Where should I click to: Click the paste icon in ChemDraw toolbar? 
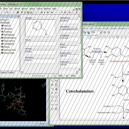click(x=88, y=32)
